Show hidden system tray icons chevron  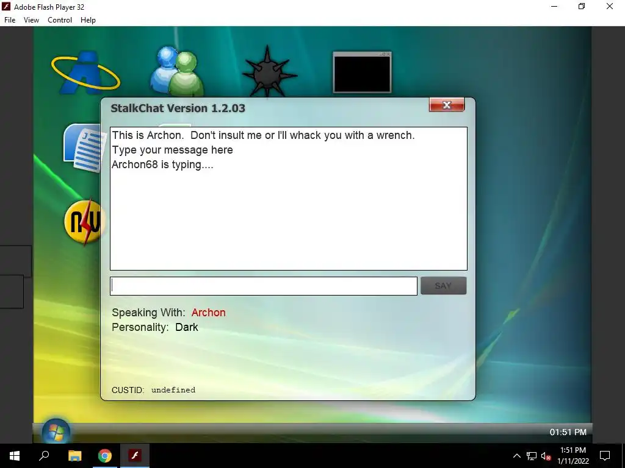[x=516, y=456]
